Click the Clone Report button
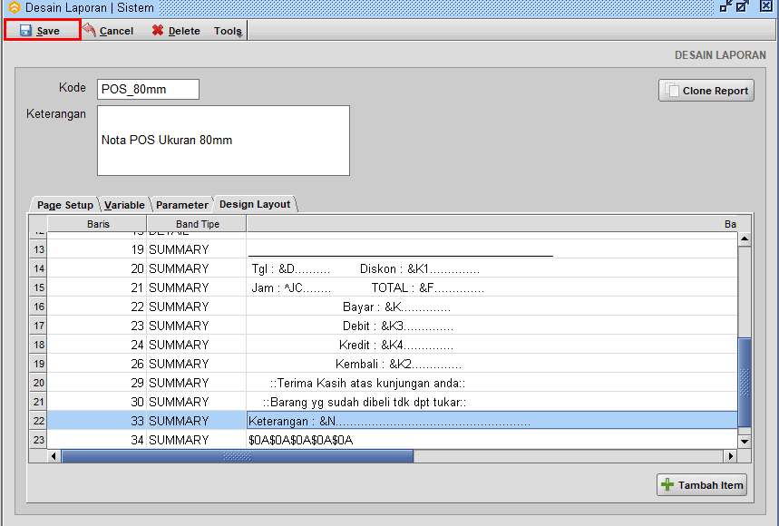The height and width of the screenshot is (526, 779). [706, 91]
